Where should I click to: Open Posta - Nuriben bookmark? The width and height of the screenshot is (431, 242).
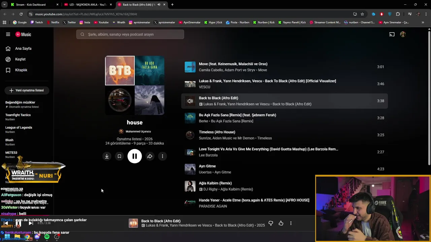click(238, 23)
